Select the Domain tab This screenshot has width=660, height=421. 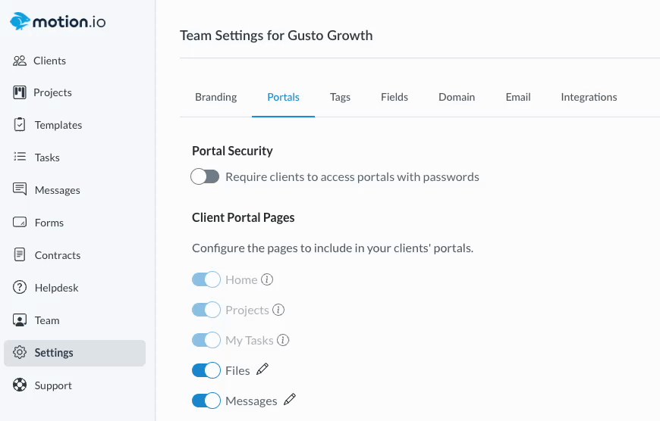[x=457, y=97]
